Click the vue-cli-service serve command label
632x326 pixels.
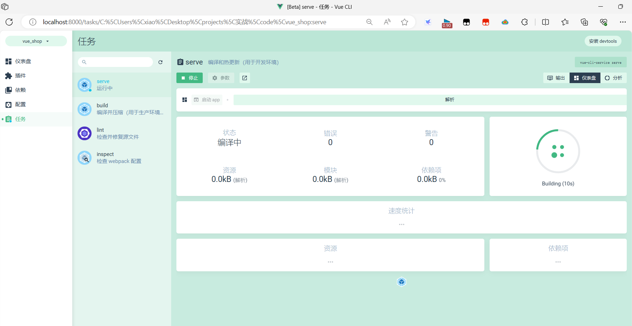(600, 62)
